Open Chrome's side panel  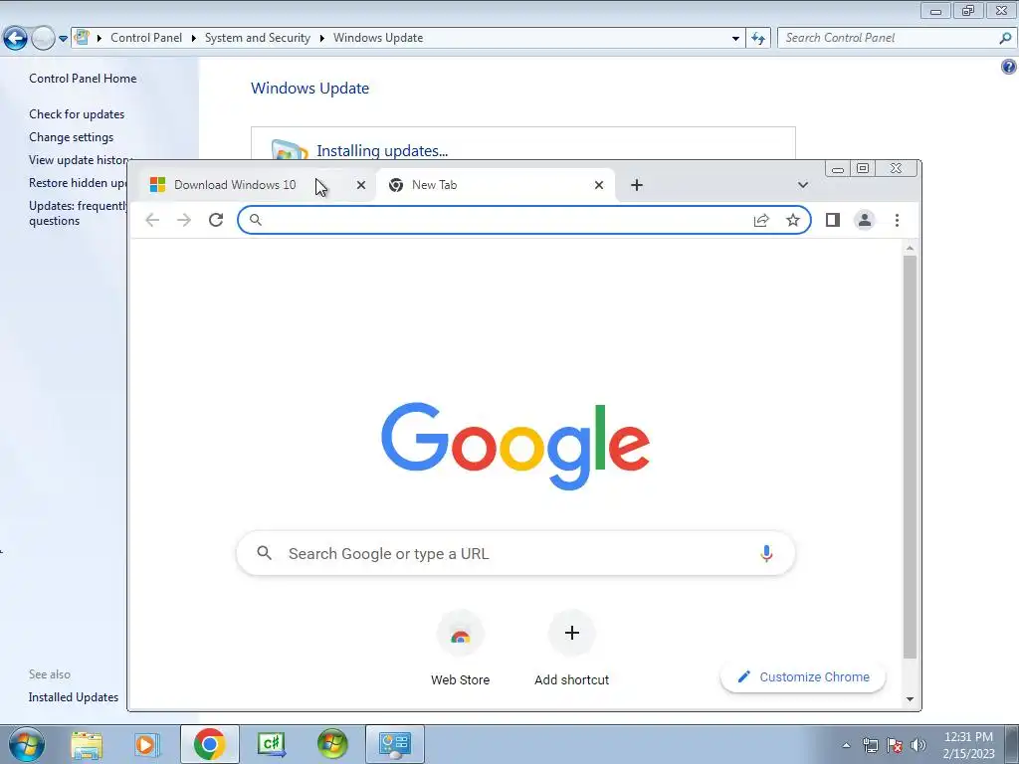point(833,220)
